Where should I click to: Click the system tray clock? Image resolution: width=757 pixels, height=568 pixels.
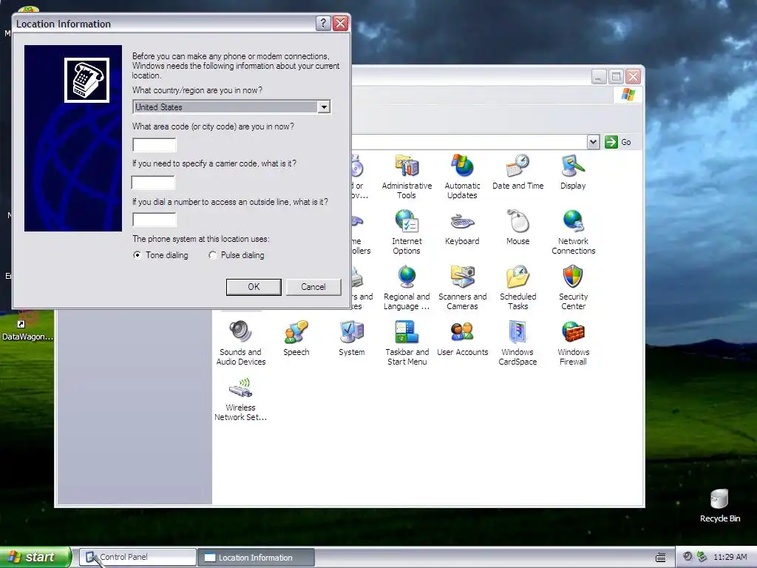730,558
